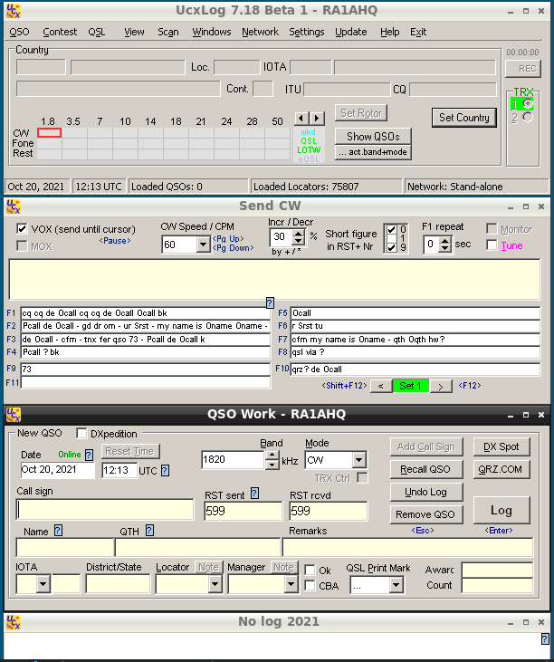Screen dimensions: 554x662
Task: Click the green Set 1 button
Action: tap(411, 386)
